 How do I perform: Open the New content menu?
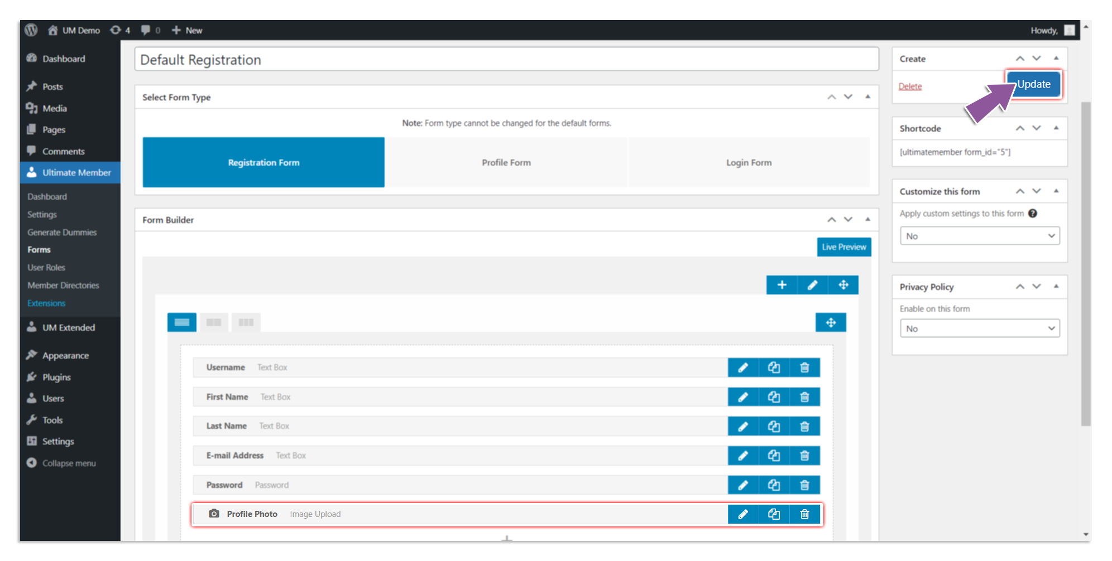(187, 30)
